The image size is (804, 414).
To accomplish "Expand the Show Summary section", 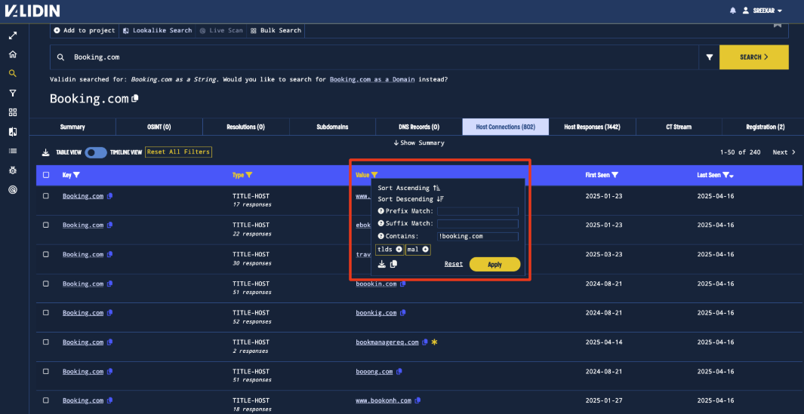I will 419,143.
